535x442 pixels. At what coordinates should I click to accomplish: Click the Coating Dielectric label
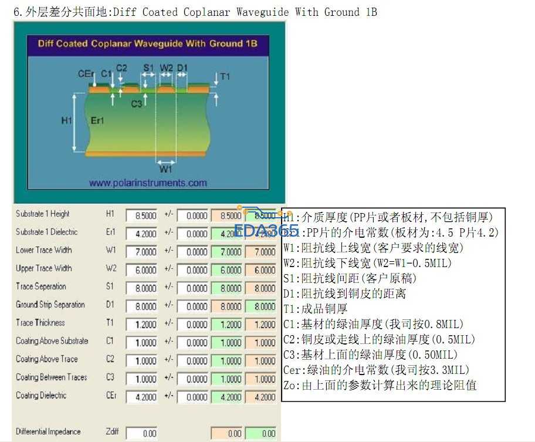click(x=41, y=395)
